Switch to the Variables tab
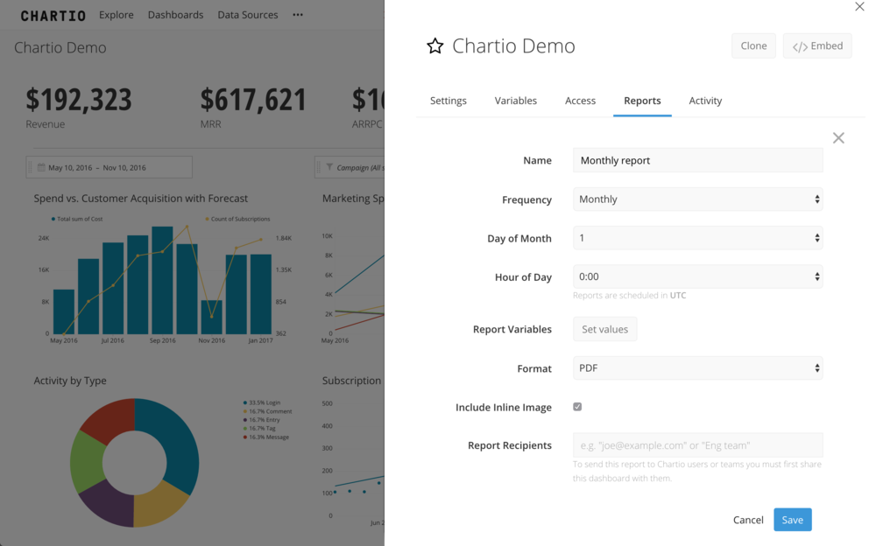Screen dimensions: 876x546 516,101
